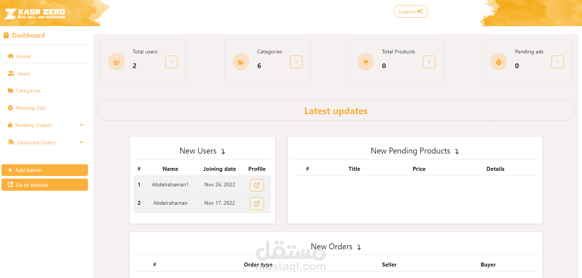Click Buyer column header

(x=488, y=265)
